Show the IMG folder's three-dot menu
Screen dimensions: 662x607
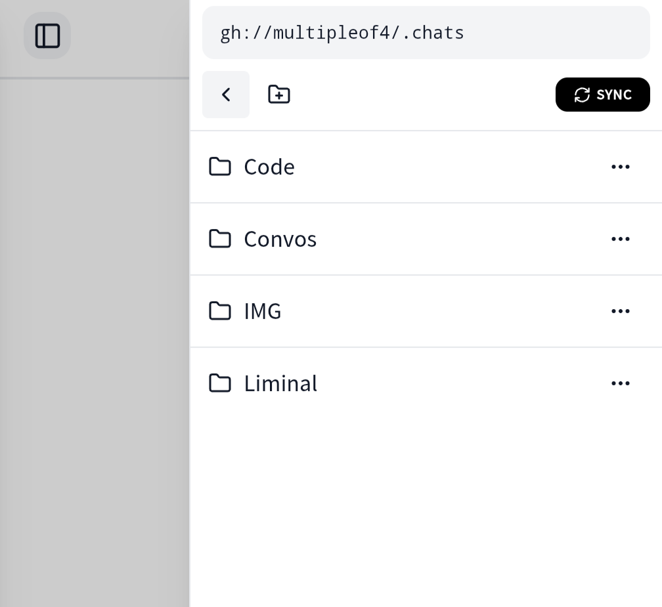point(621,311)
